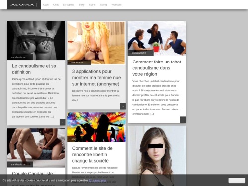The height and width of the screenshot is (186, 248).
Task: Click the 'En savoir plus' cookie link
Action: point(97,180)
